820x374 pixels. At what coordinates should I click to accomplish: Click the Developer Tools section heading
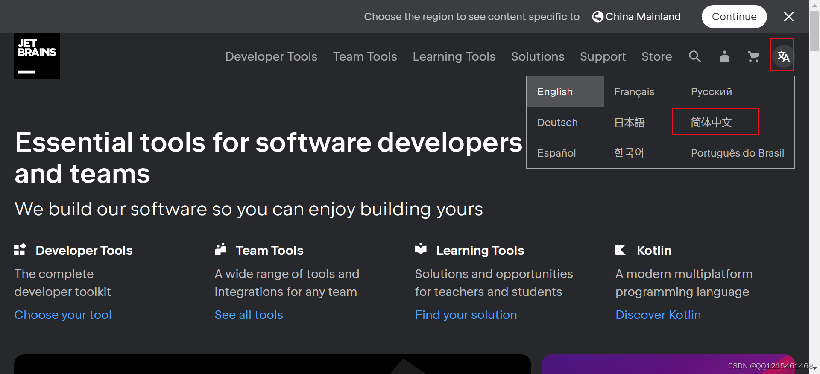[84, 251]
